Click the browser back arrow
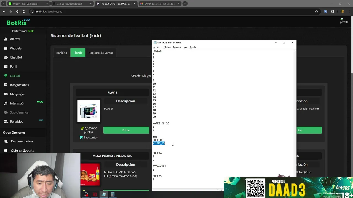 pyautogui.click(x=4, y=12)
